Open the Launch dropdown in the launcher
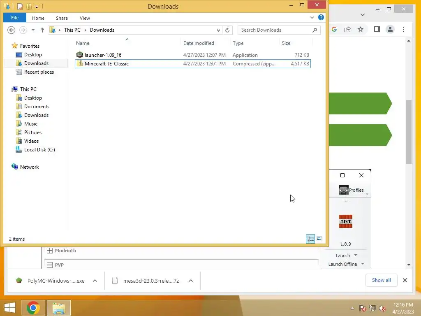 tap(356, 255)
